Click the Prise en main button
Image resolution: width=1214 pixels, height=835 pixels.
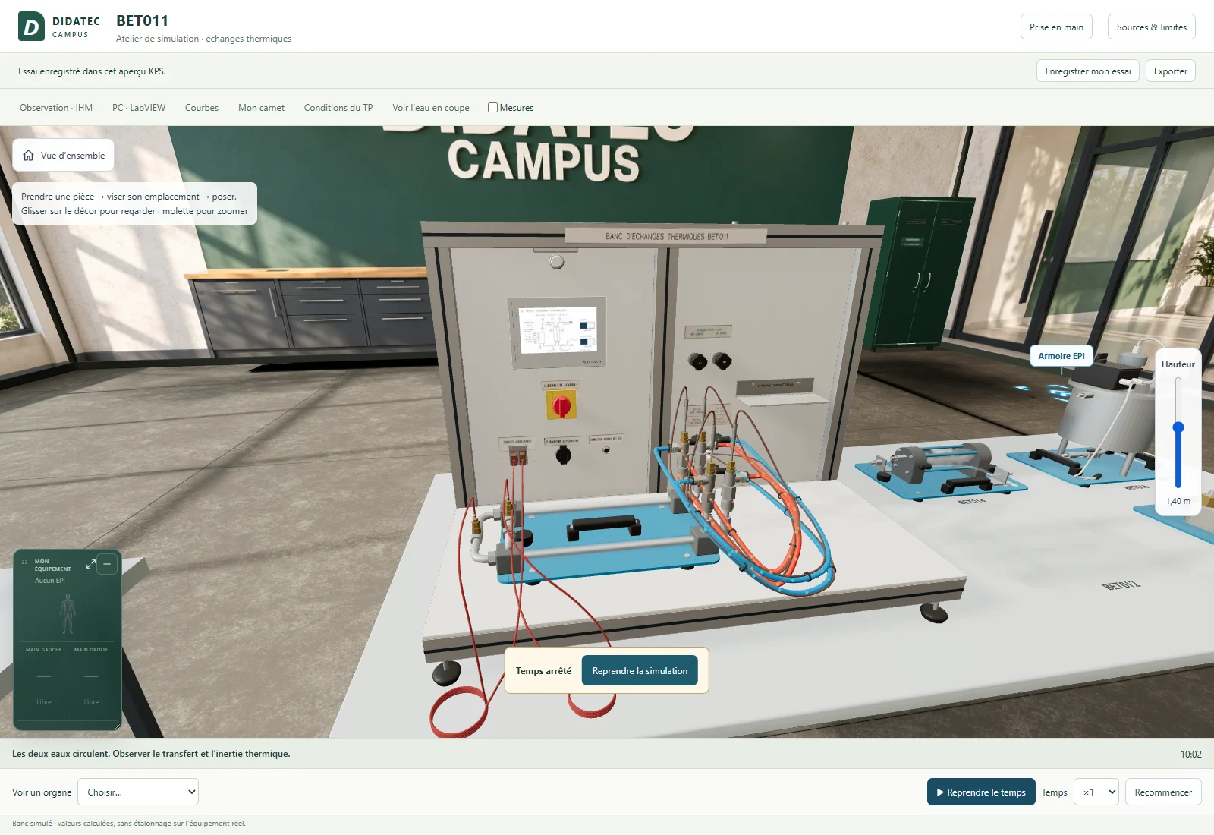click(x=1056, y=27)
